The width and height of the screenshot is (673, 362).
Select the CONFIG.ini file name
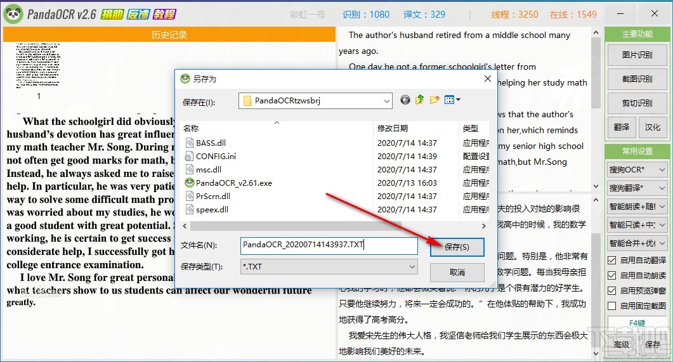(216, 156)
